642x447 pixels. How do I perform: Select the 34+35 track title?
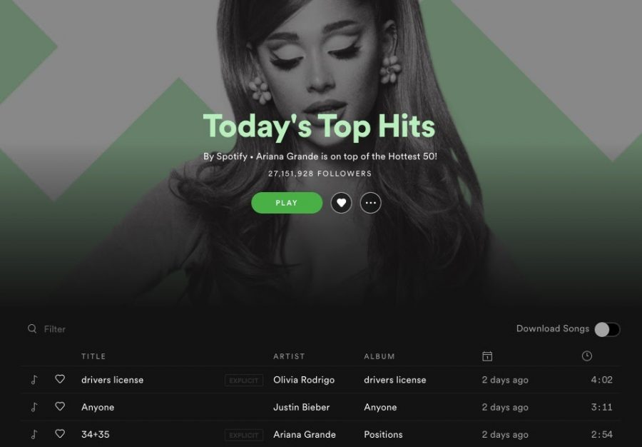[x=95, y=434]
